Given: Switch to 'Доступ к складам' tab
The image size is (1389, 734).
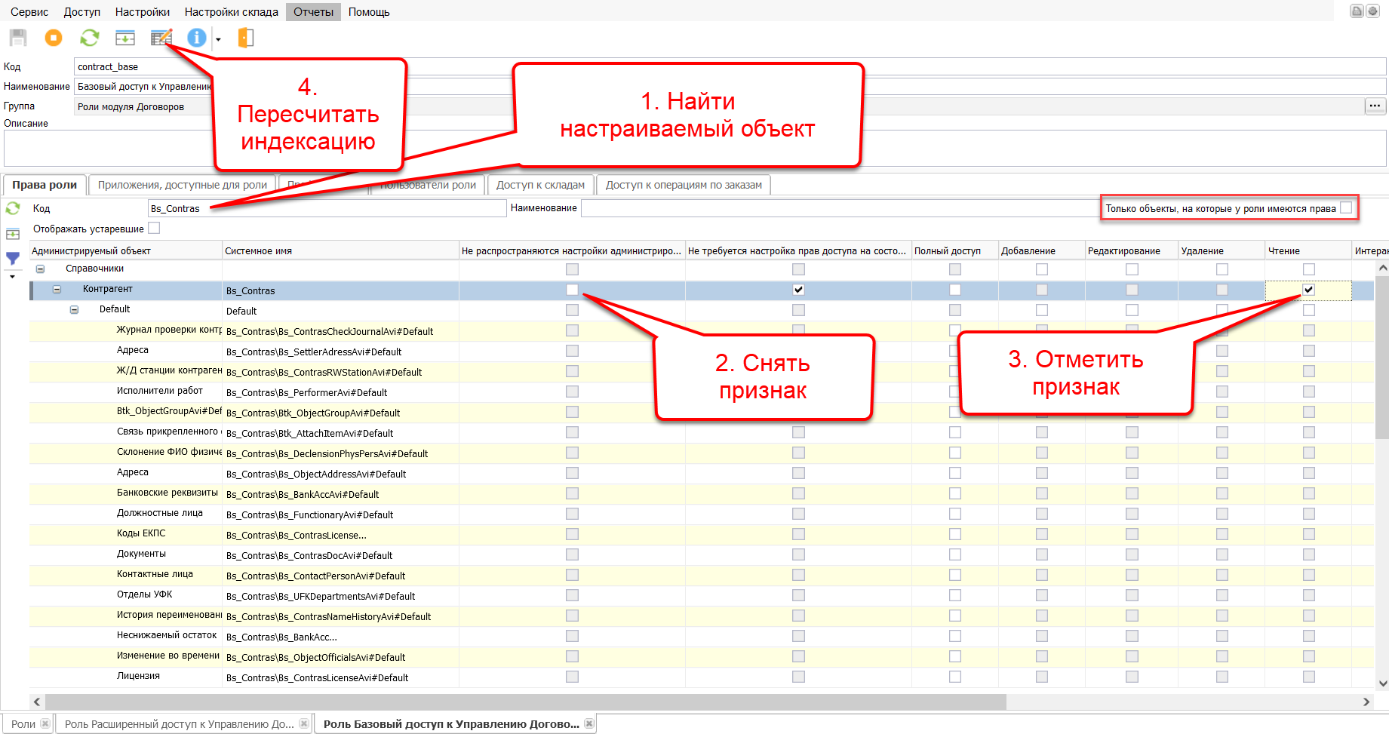Looking at the screenshot, I should point(540,185).
